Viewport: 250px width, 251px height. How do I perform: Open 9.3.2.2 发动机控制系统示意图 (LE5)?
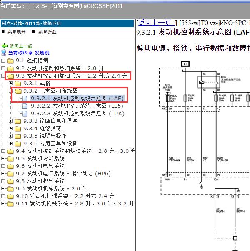77,106
